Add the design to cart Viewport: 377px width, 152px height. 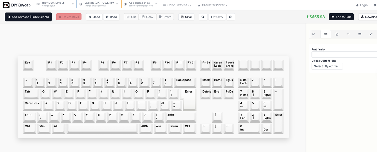click(x=341, y=17)
